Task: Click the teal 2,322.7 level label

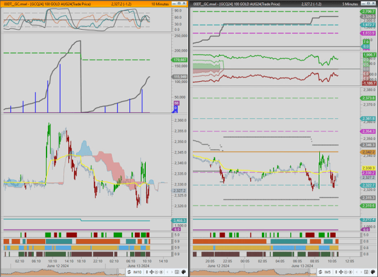Action: click(368, 185)
